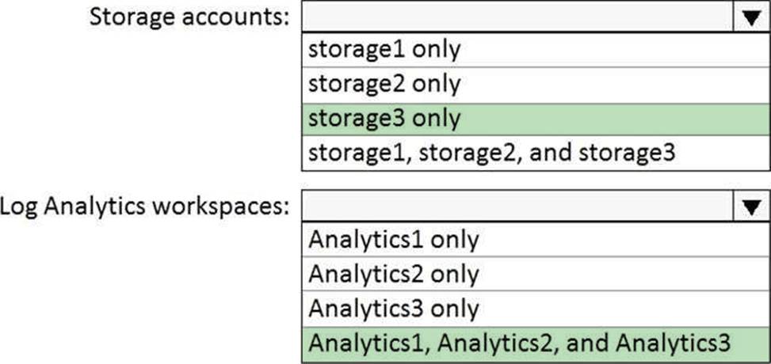The height and width of the screenshot is (364, 771).
Task: Choose the "Analytics1 only" option
Action: (x=393, y=240)
